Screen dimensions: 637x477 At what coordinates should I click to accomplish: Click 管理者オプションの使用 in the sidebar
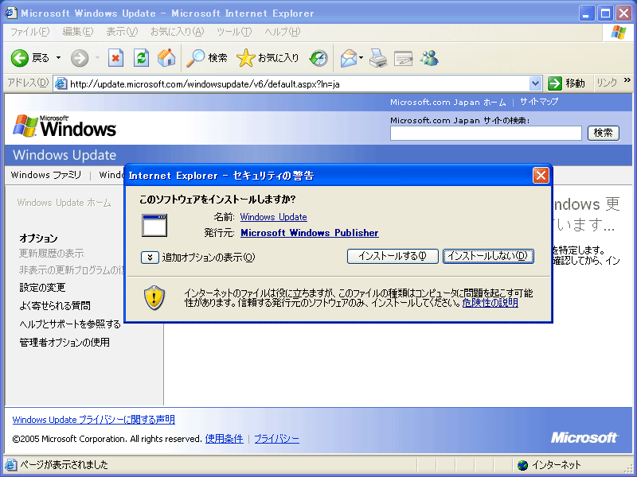pyautogui.click(x=64, y=343)
